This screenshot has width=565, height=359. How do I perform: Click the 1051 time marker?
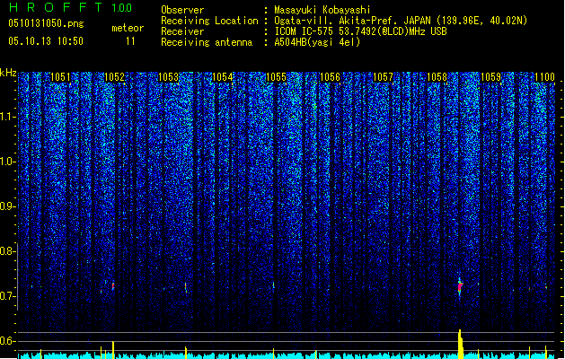[60, 77]
